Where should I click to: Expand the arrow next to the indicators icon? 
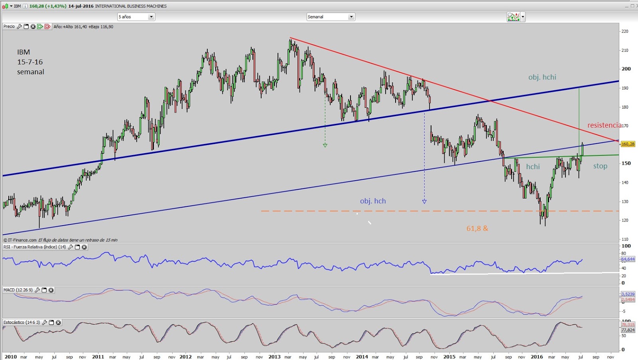coord(523,17)
